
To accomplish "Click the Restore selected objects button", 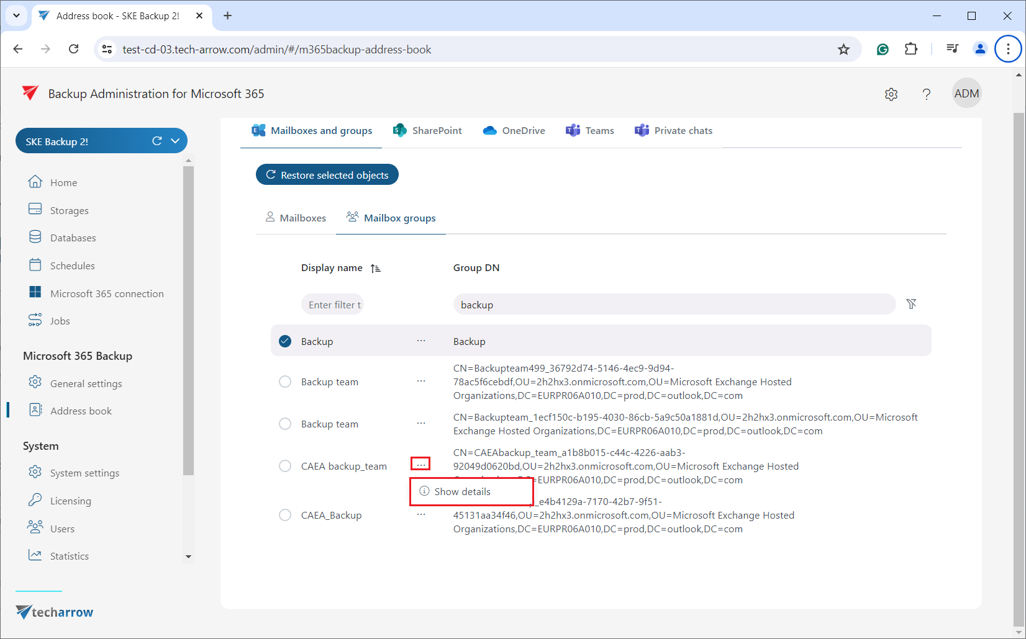I will tap(327, 175).
